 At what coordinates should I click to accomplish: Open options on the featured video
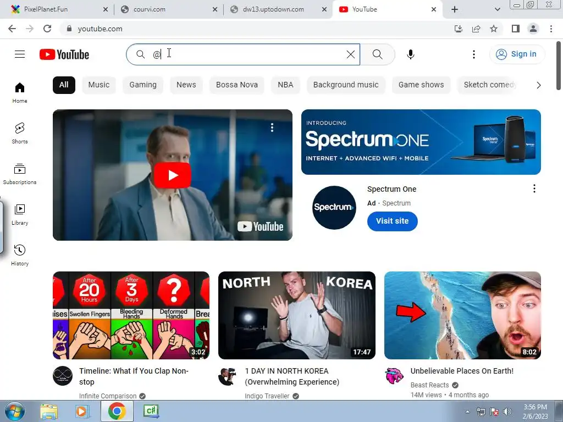[272, 127]
